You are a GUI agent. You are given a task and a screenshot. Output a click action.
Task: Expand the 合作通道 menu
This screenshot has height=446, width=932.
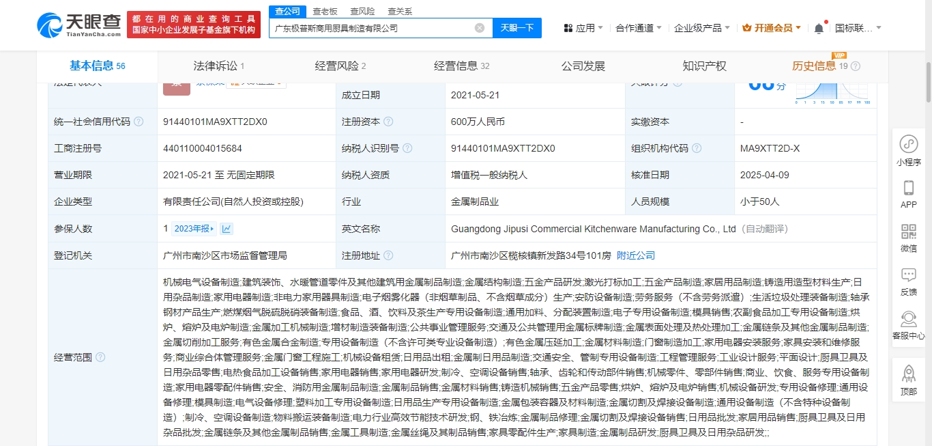pyautogui.click(x=639, y=28)
